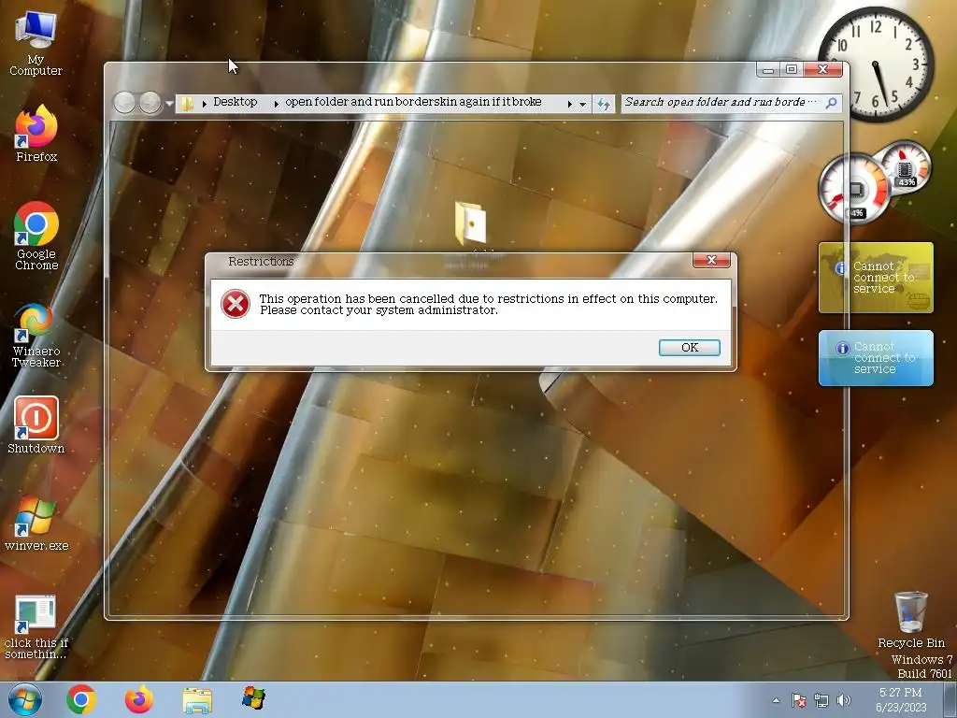
Task: Click the network tray icon
Action: coord(821,700)
